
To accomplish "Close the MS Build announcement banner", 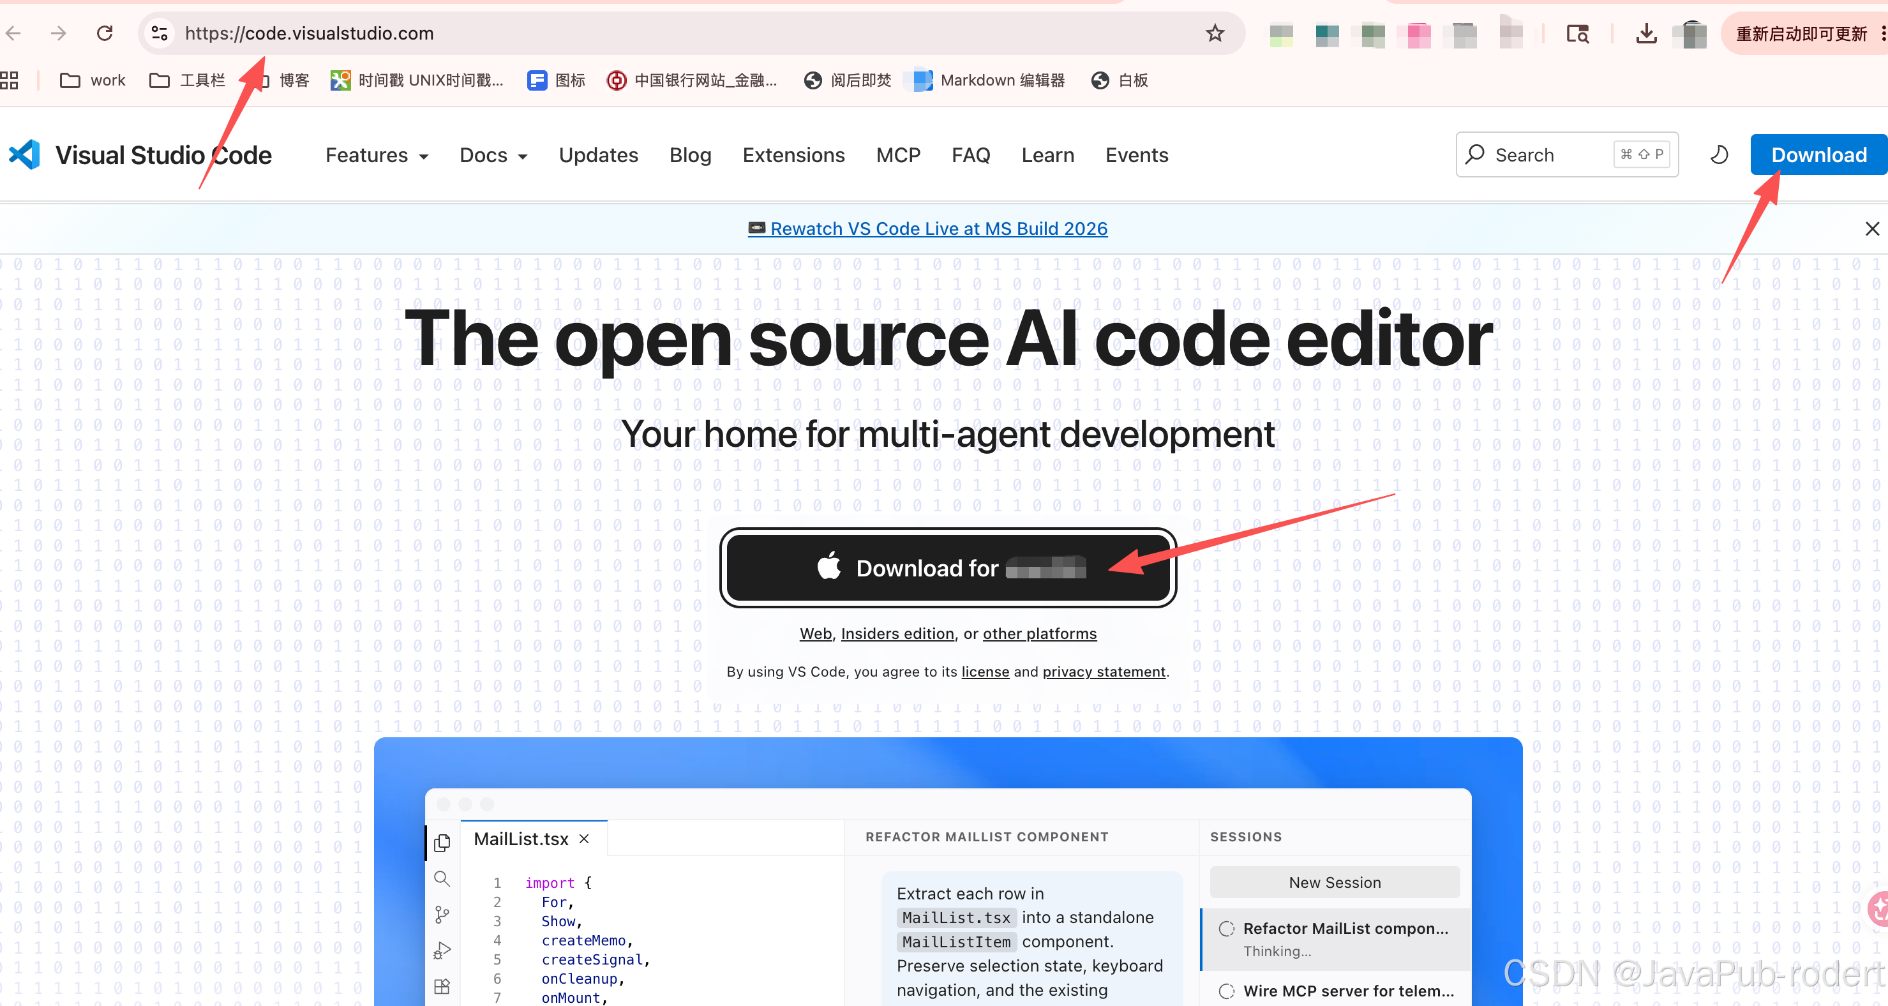I will [x=1872, y=229].
